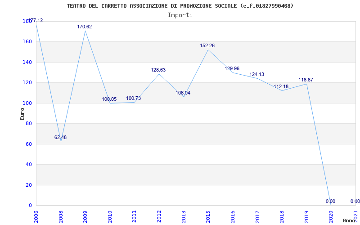The height and width of the screenshot is (225, 360).
Task: Click the 60 y-axis value
Action: click(28, 144)
